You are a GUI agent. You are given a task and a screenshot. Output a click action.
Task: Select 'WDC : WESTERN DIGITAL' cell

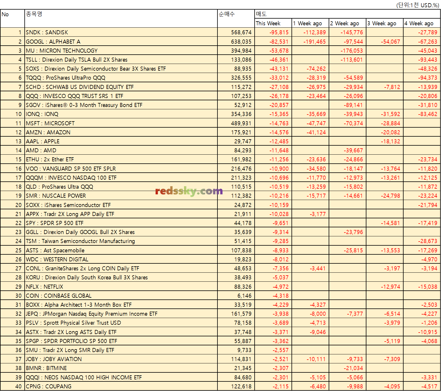coord(121,259)
